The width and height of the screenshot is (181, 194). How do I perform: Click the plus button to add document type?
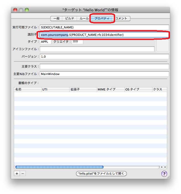click(17, 174)
